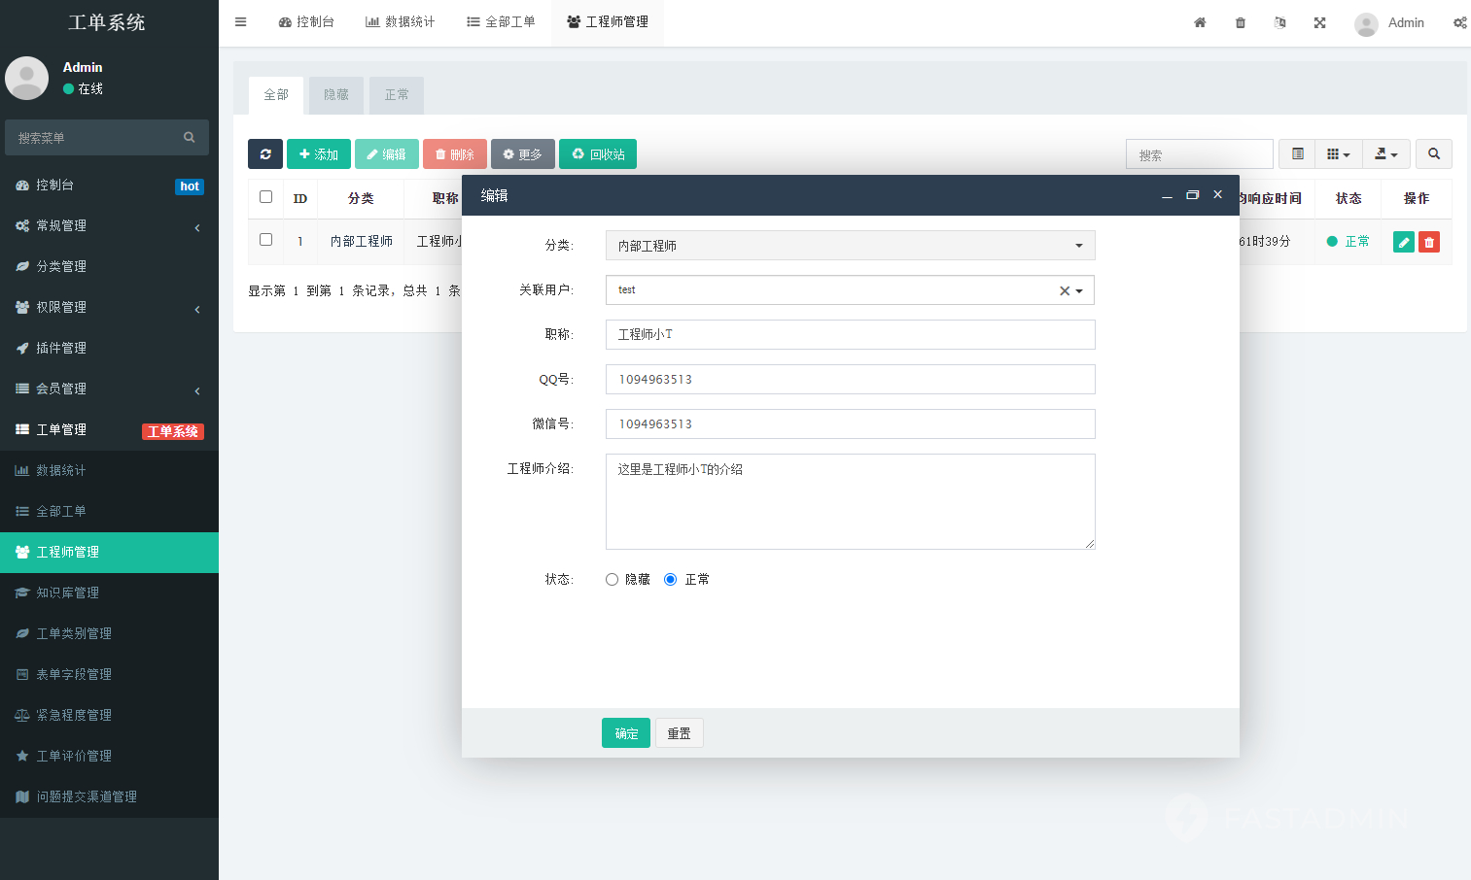The height and width of the screenshot is (880, 1471).
Task: Click the fullscreen icon in top bar
Action: [1319, 22]
